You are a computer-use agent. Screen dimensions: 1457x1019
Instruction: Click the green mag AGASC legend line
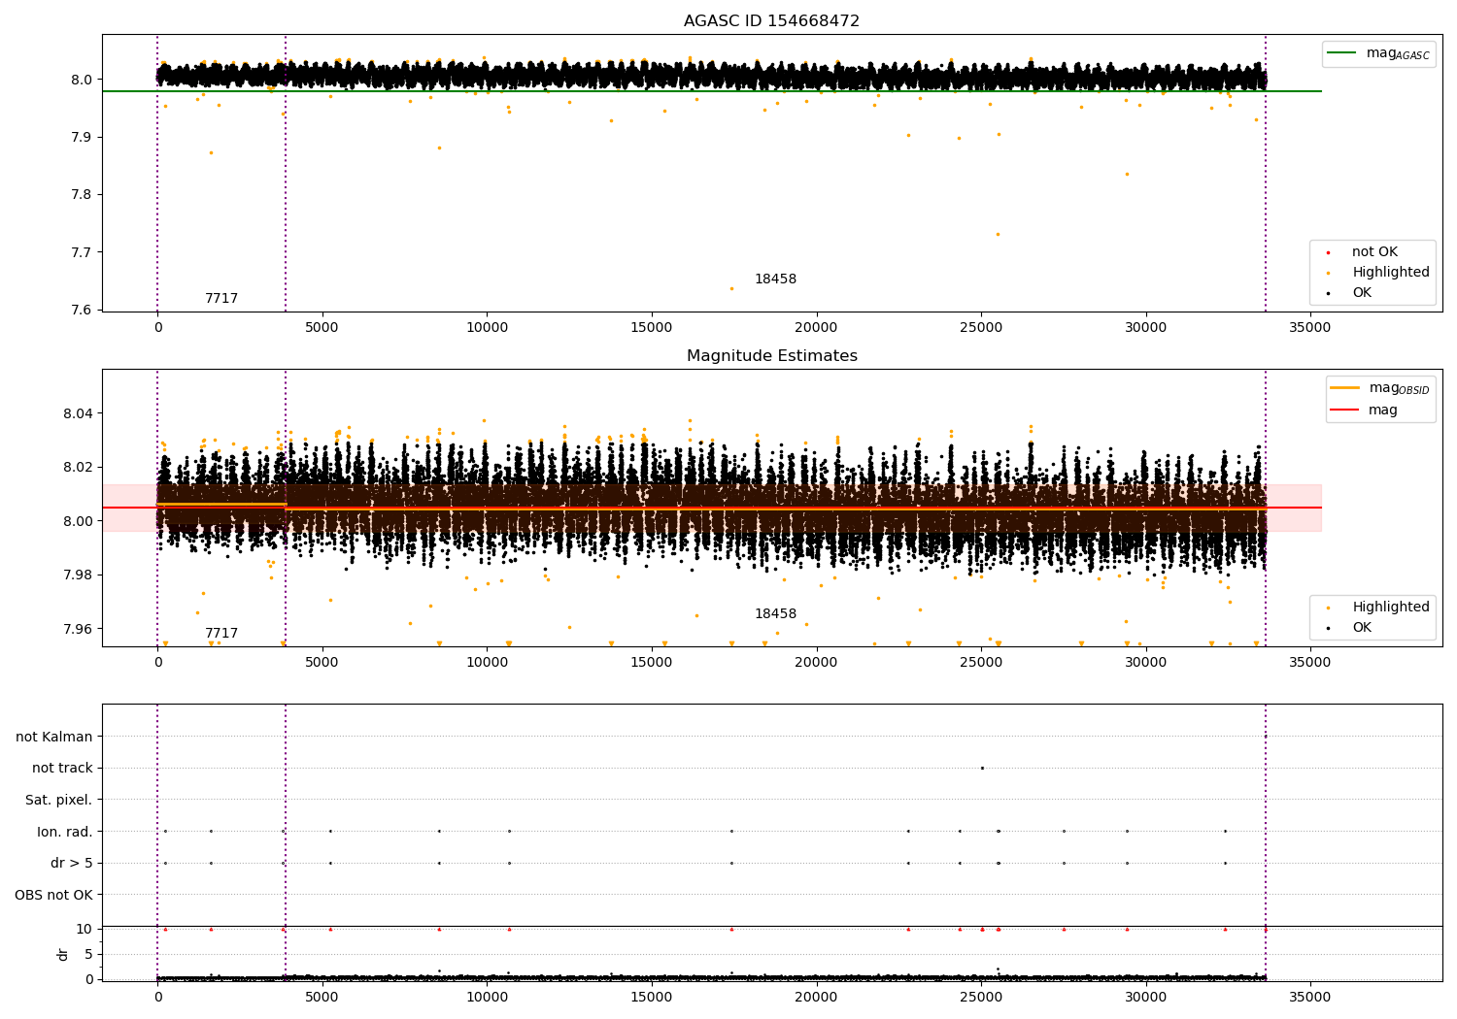point(1342,53)
